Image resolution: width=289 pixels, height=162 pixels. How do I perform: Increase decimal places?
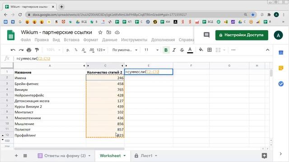(x=92, y=50)
